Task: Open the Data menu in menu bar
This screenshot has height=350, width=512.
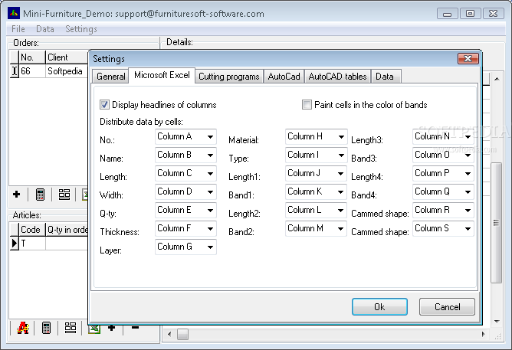Action: tap(45, 29)
